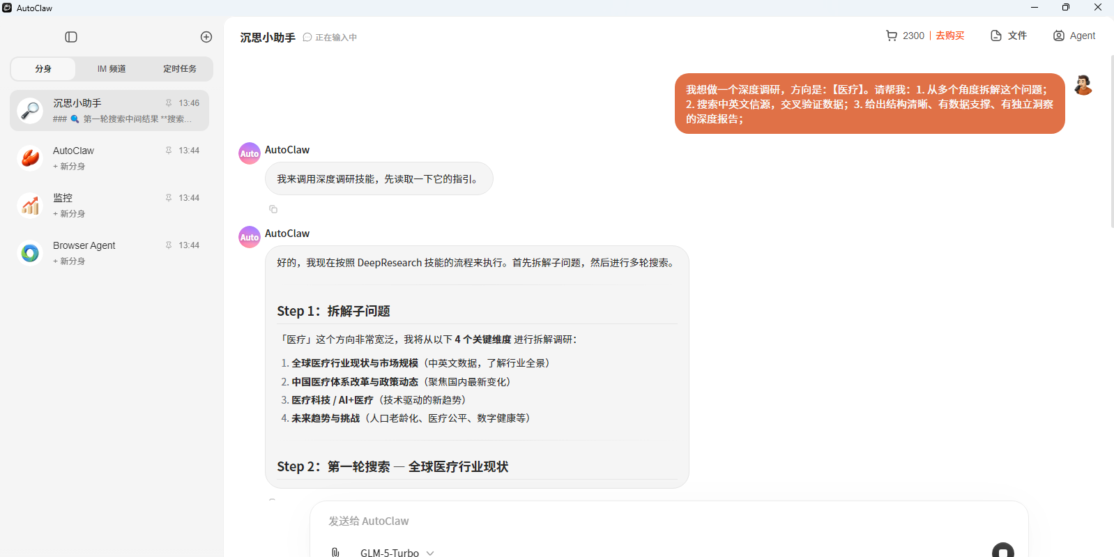This screenshot has width=1114, height=557.
Task: Toggle pin on AutoClaw conversation
Action: click(169, 151)
